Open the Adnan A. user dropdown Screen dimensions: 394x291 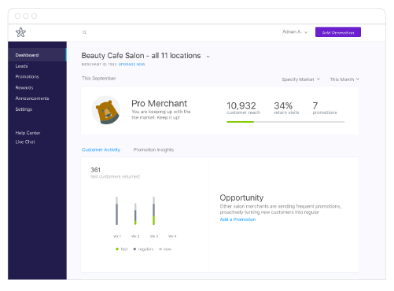coord(295,32)
